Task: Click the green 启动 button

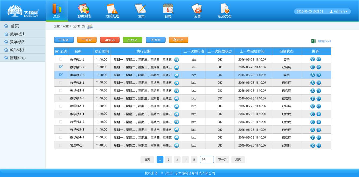Action: (x=133, y=40)
